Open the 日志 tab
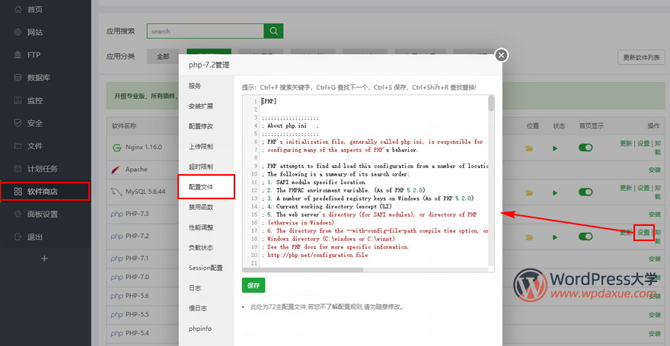The height and width of the screenshot is (346, 670). (x=206, y=288)
